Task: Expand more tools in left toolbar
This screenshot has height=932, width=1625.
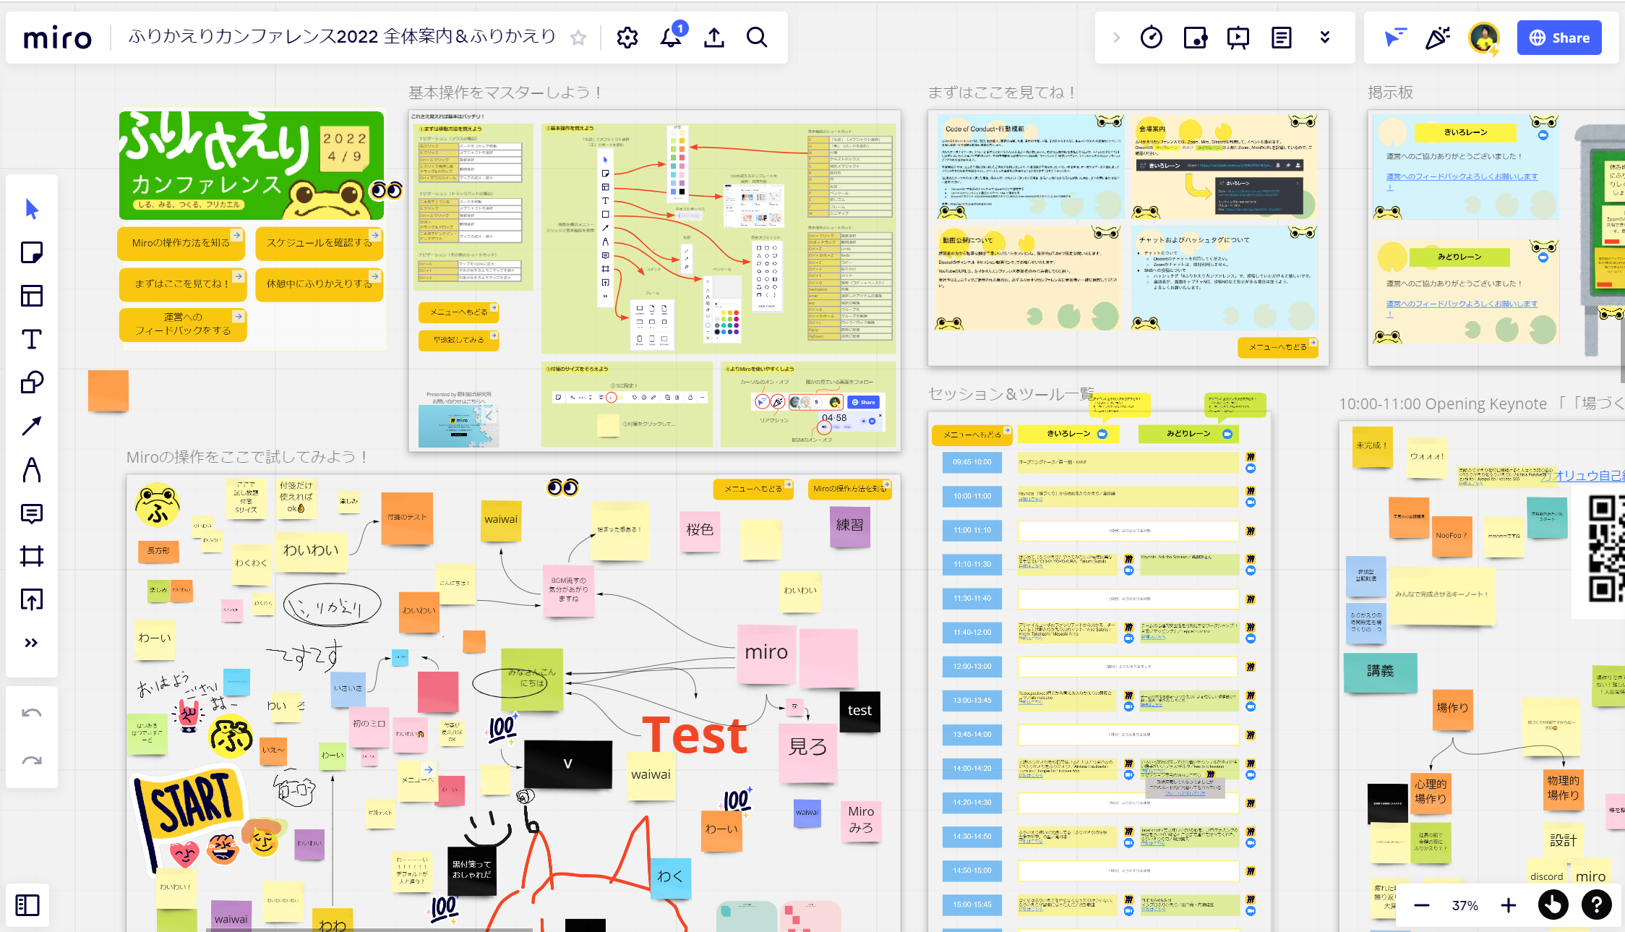Action: (32, 643)
